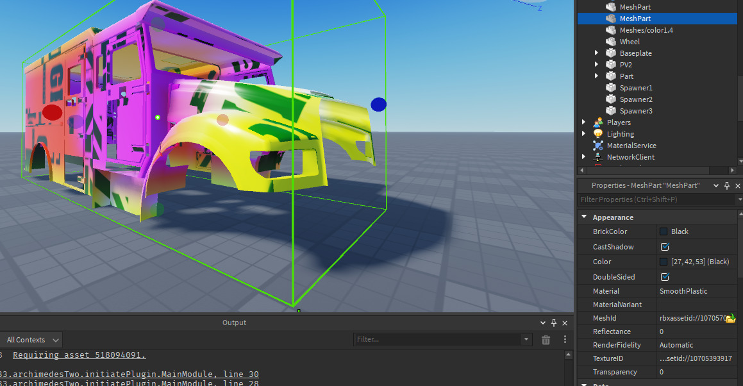Image resolution: width=743 pixels, height=386 pixels.
Task: Click the Filter Properties search field
Action: 656,199
